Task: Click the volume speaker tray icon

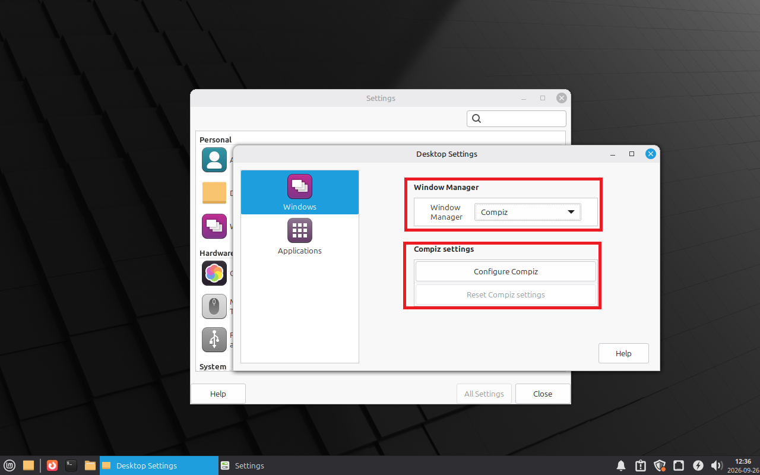Action: (x=717, y=465)
